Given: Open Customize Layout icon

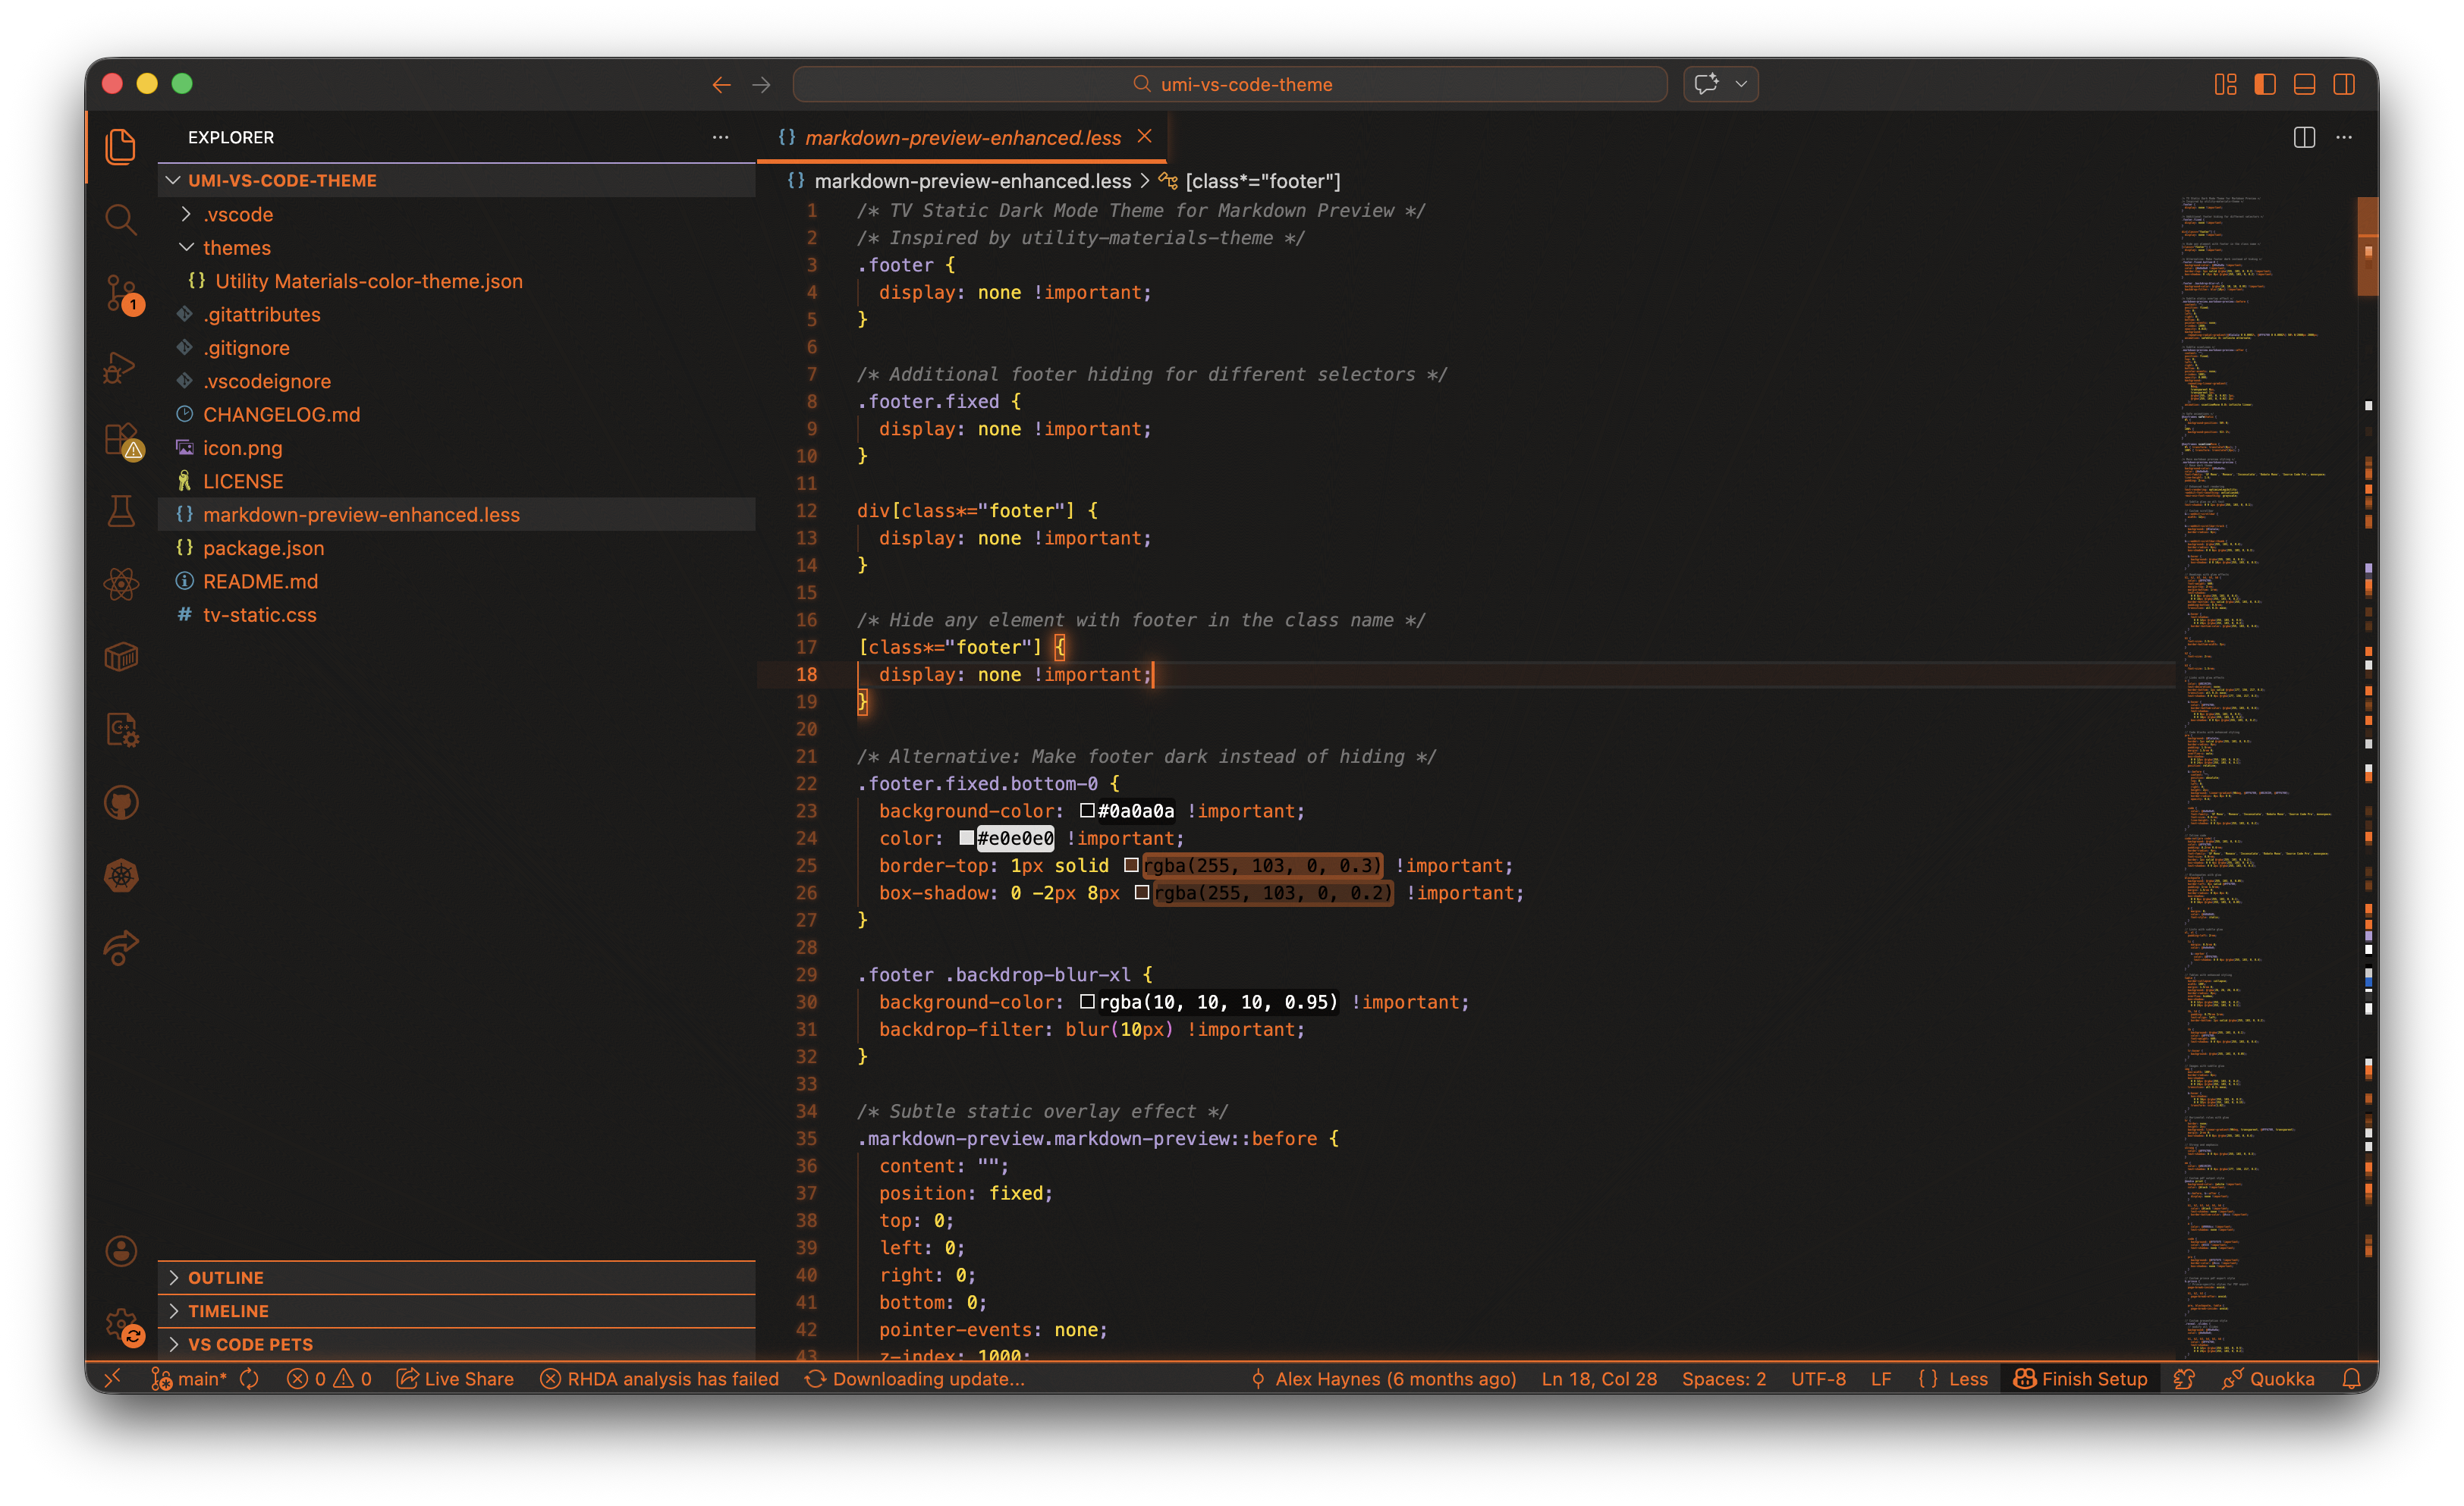Looking at the screenshot, I should [x=2225, y=84].
